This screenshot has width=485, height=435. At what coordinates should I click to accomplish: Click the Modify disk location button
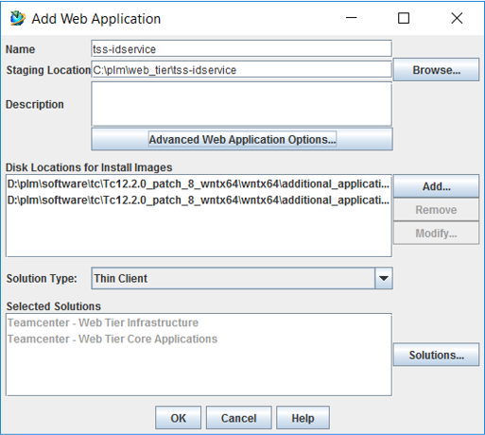[x=436, y=233]
